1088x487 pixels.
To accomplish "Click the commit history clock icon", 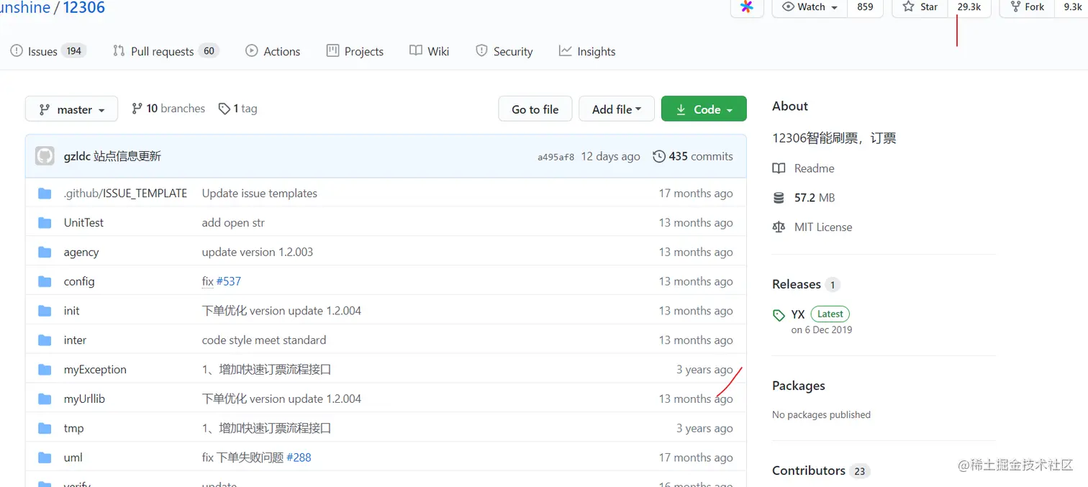I will 658,156.
